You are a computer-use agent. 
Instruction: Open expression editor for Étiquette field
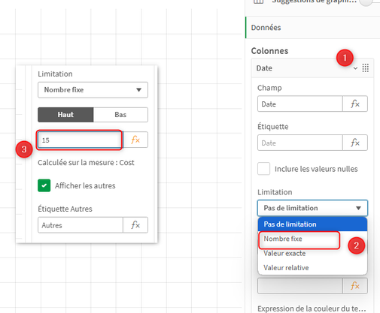(x=355, y=143)
